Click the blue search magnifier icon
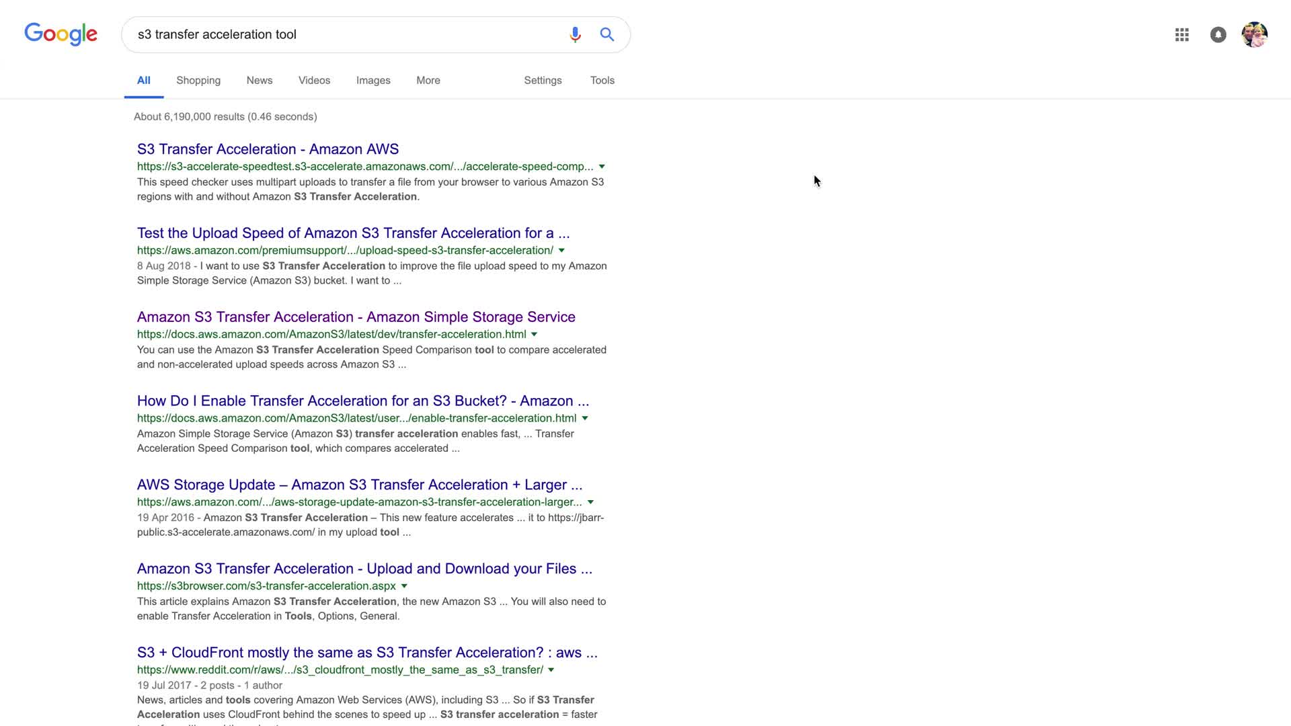The image size is (1291, 726). (607, 34)
